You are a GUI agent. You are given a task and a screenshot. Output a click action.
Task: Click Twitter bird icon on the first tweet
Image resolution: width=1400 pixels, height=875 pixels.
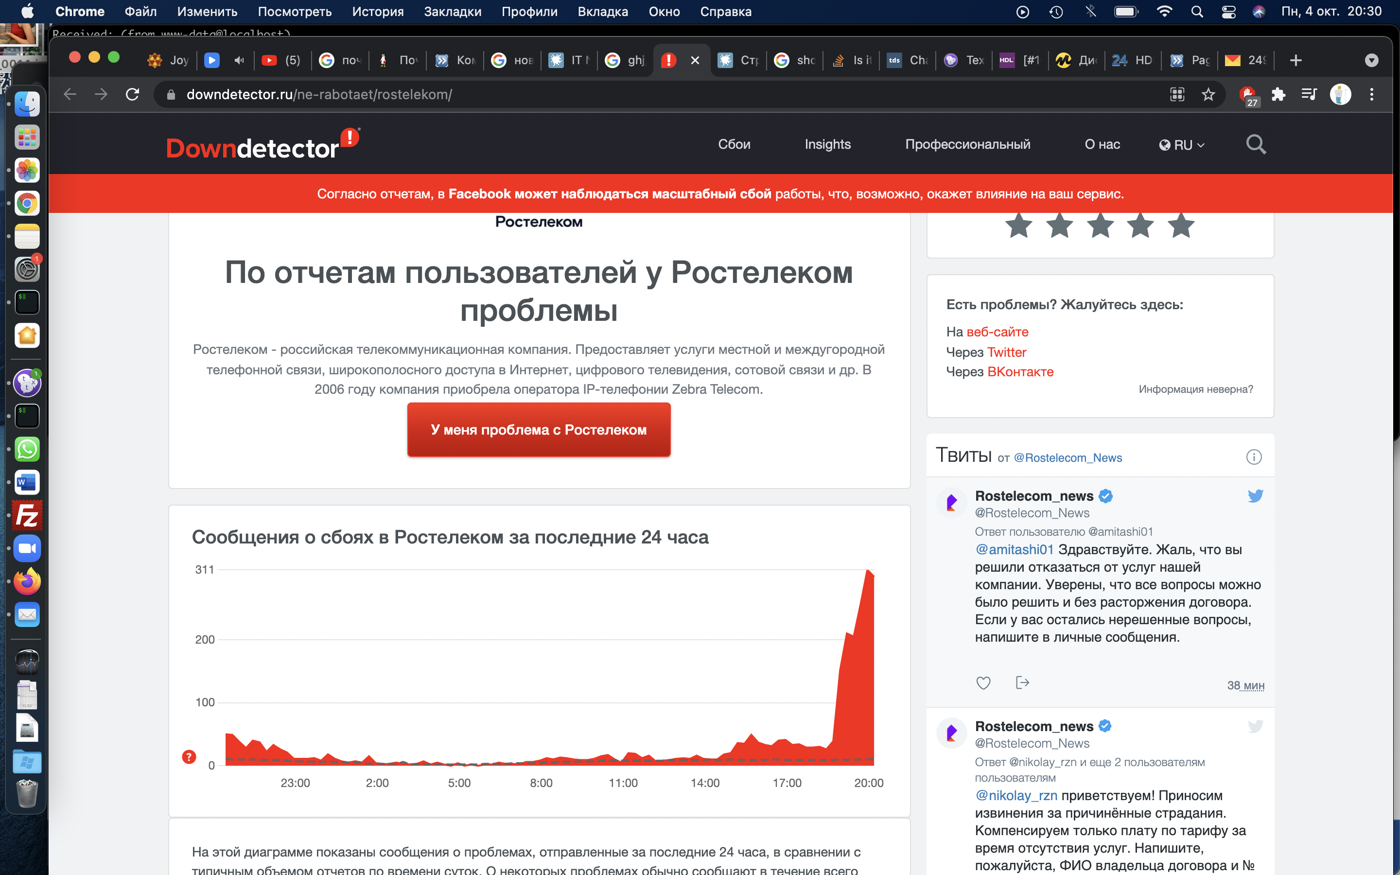tap(1255, 496)
